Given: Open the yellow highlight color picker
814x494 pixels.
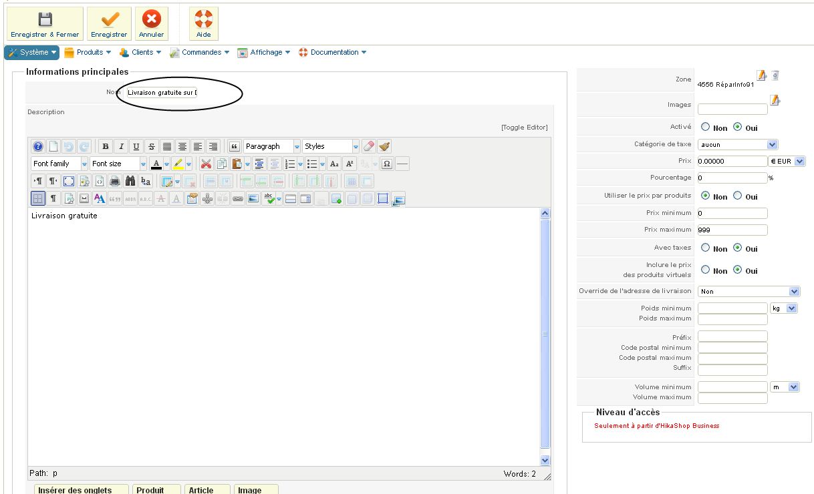Looking at the screenshot, I should (x=189, y=164).
